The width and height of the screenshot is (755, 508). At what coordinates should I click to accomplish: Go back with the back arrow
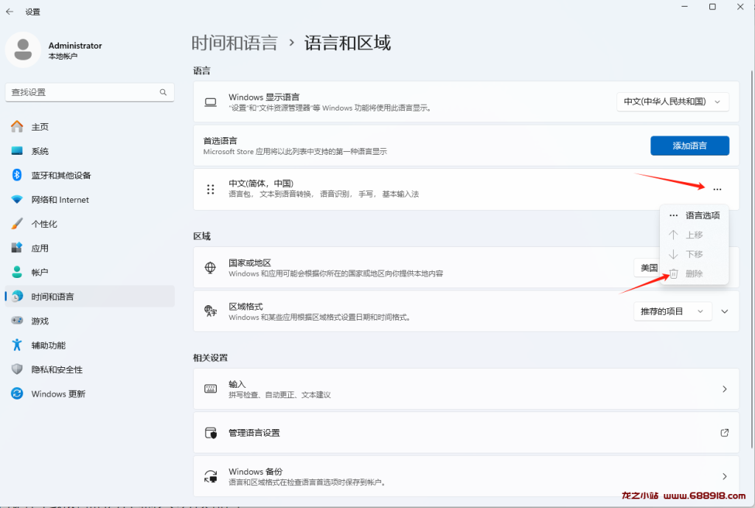coord(10,12)
